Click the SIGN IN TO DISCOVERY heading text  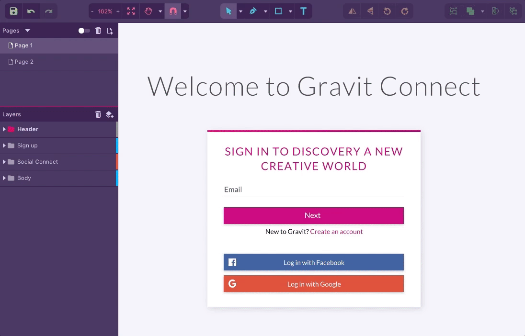click(314, 158)
